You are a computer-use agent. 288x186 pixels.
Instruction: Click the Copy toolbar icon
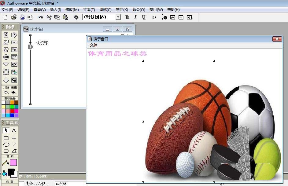(x=57, y=17)
